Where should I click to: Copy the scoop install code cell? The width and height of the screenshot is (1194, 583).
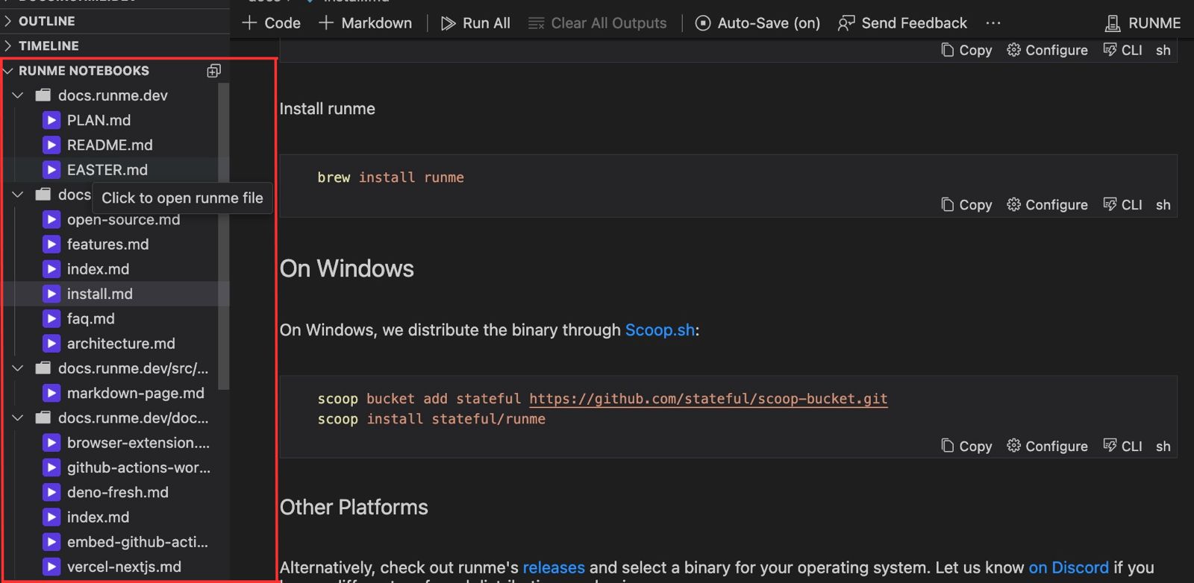966,446
